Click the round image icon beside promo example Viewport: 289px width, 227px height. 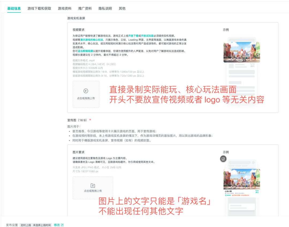pyautogui.click(x=223, y=159)
